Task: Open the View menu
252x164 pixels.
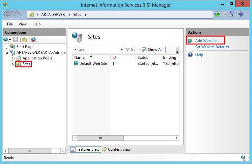Action: [23, 24]
